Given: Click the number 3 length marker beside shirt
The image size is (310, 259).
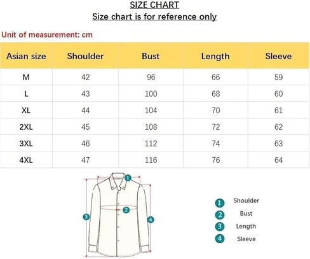Looking at the screenshot, I should [86, 217].
